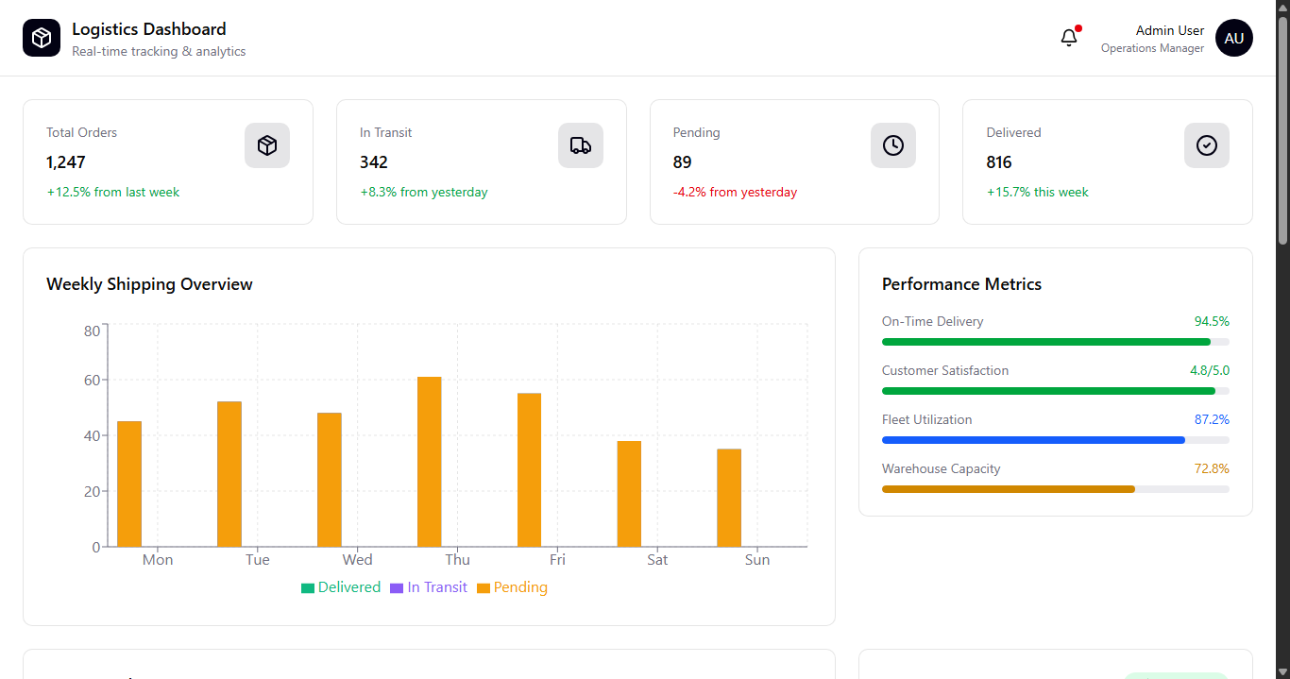This screenshot has height=679, width=1290.
Task: Click the Tuesday pending bar
Action: click(229, 474)
